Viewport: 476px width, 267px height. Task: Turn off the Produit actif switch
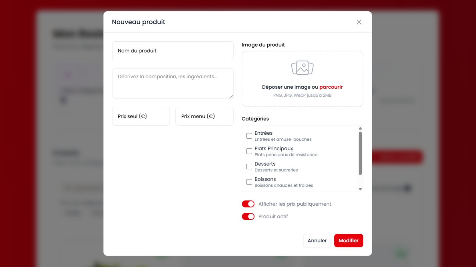[248, 217]
